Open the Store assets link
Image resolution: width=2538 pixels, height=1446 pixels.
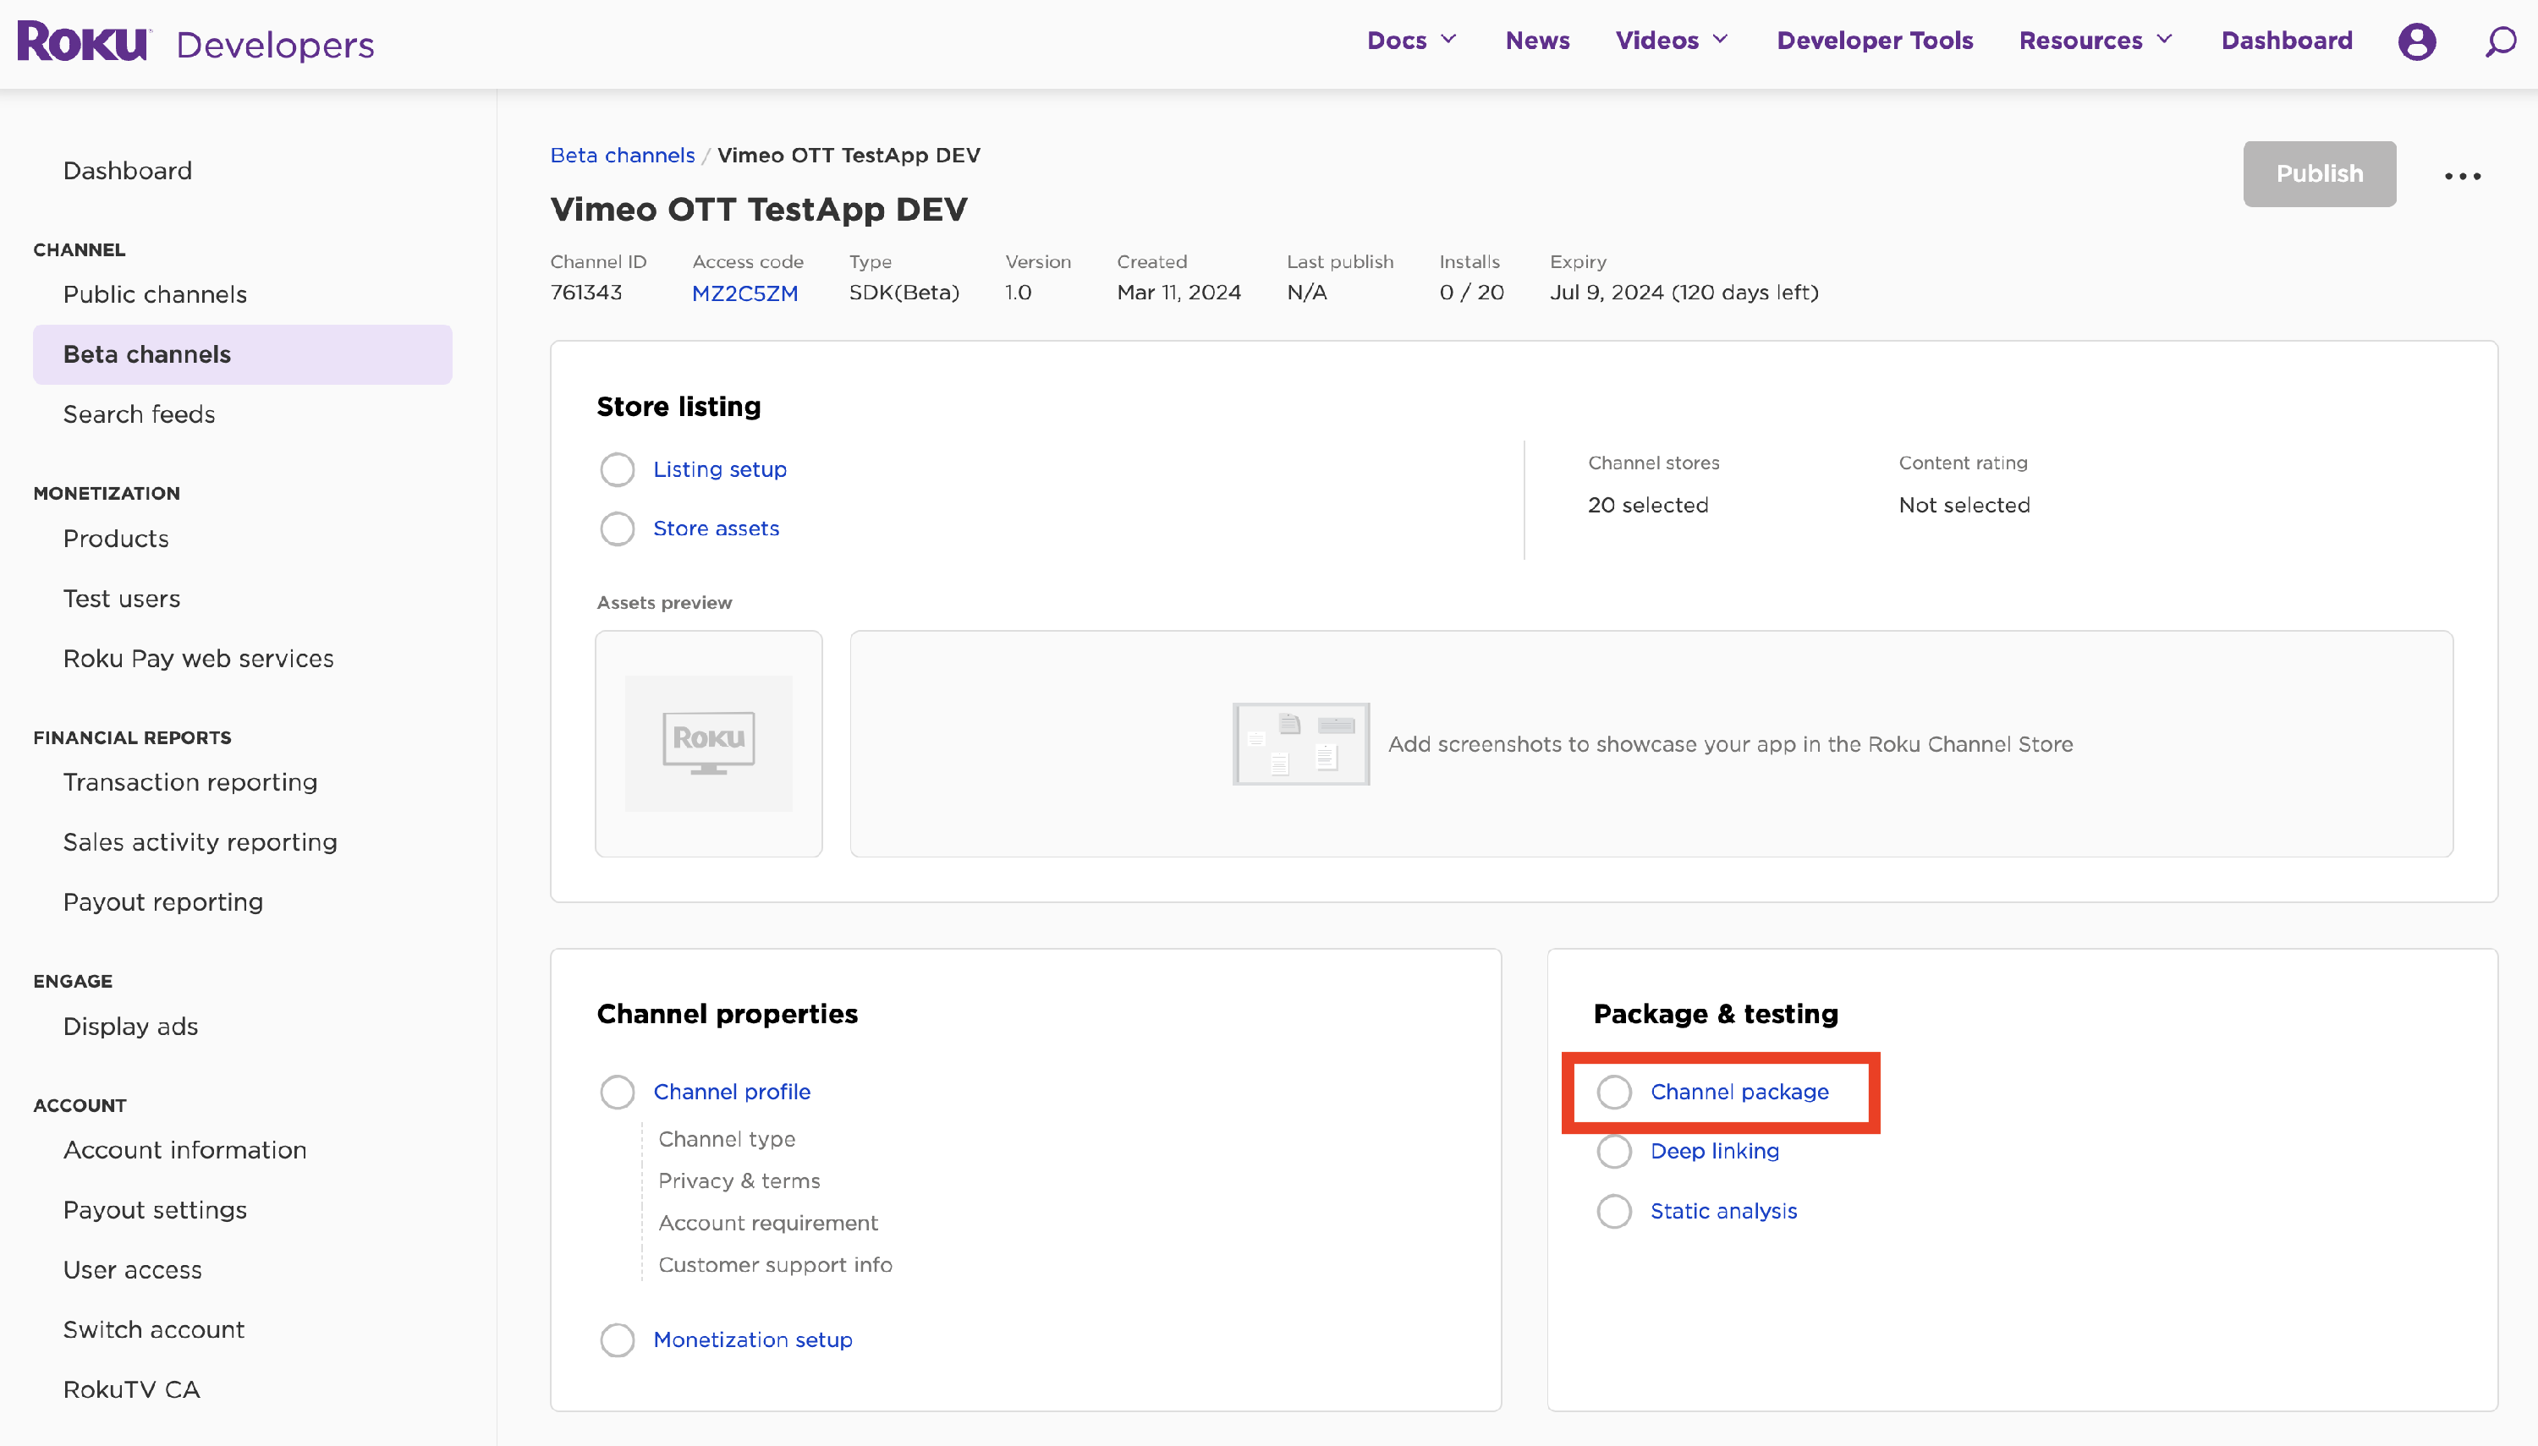pos(717,529)
